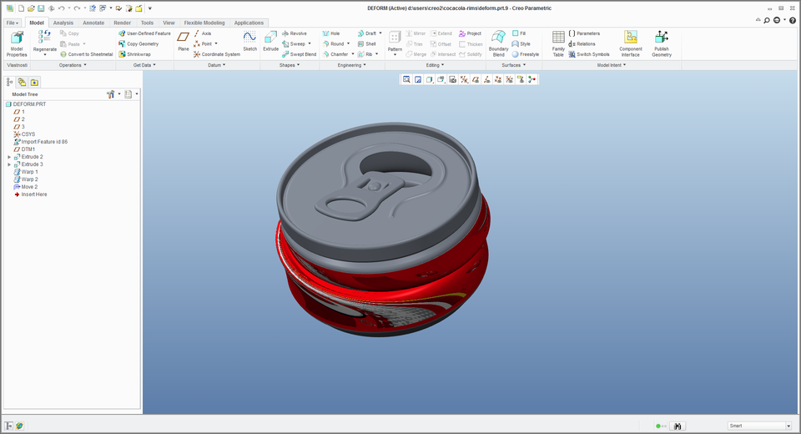
Task: Switch to the Analysis tab
Action: click(x=63, y=23)
